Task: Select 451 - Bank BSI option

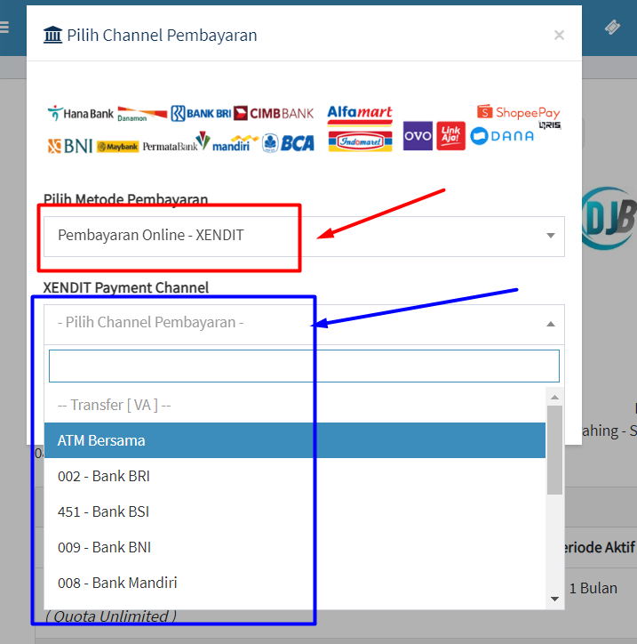Action: (x=294, y=511)
